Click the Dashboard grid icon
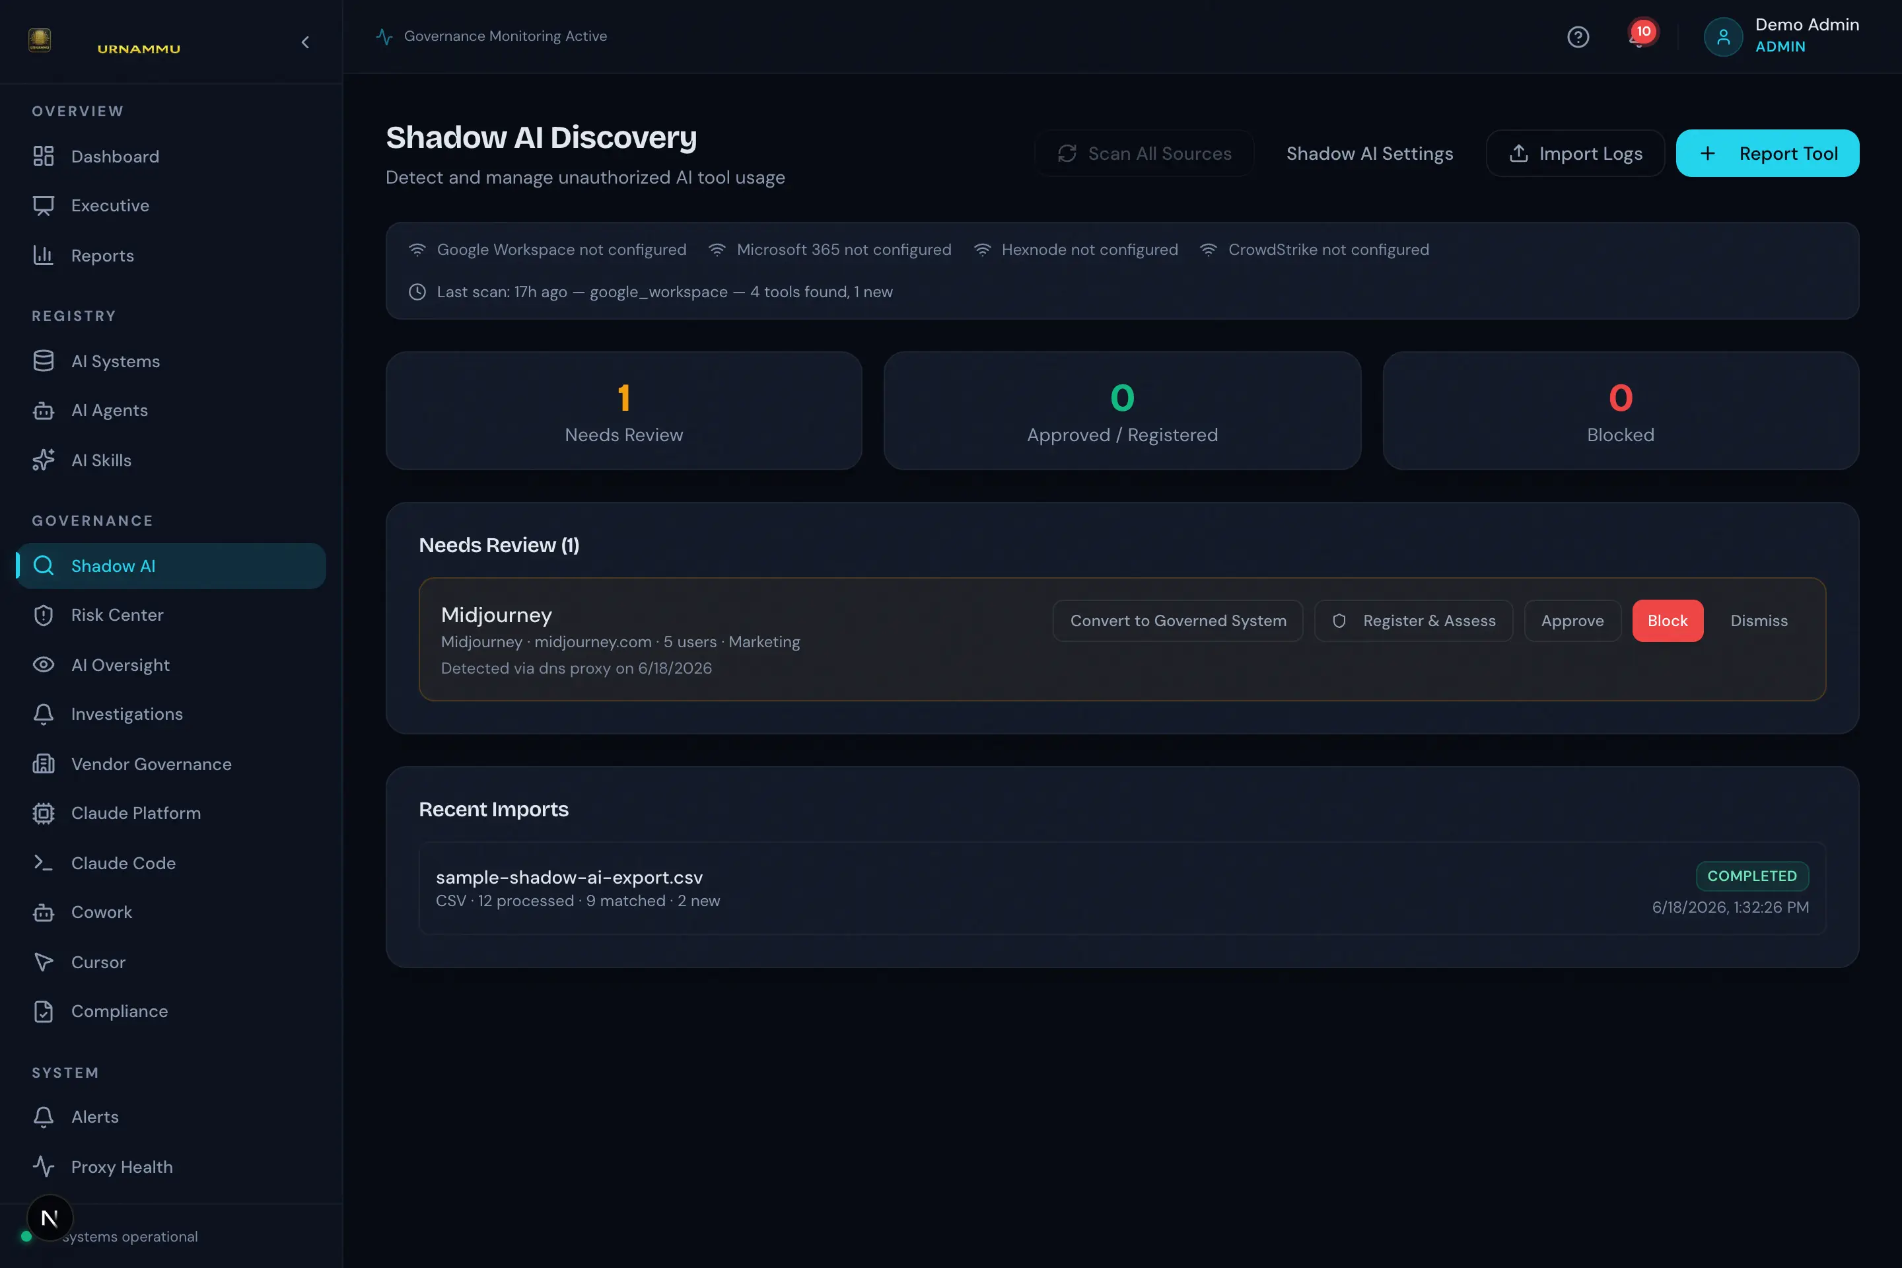Screen dimensions: 1902x1268 click(x=44, y=156)
